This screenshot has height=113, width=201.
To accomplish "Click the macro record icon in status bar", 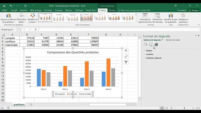I will coord(8,108).
